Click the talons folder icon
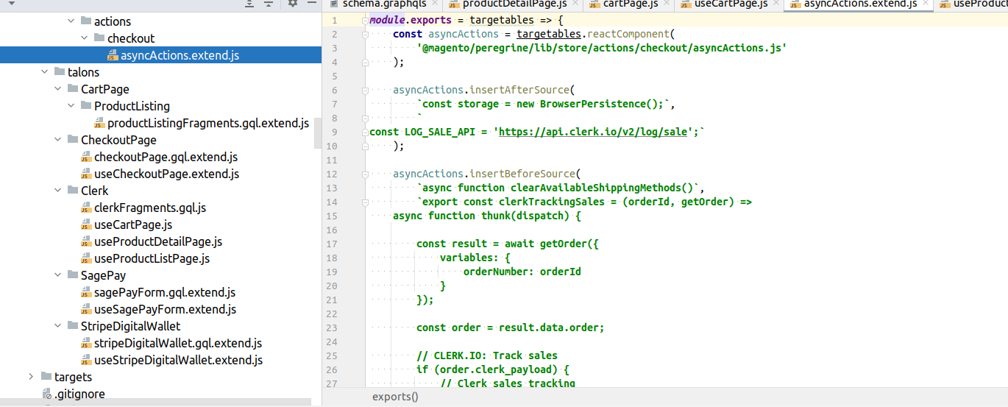Screen dimensions: 1008x407 [60, 72]
